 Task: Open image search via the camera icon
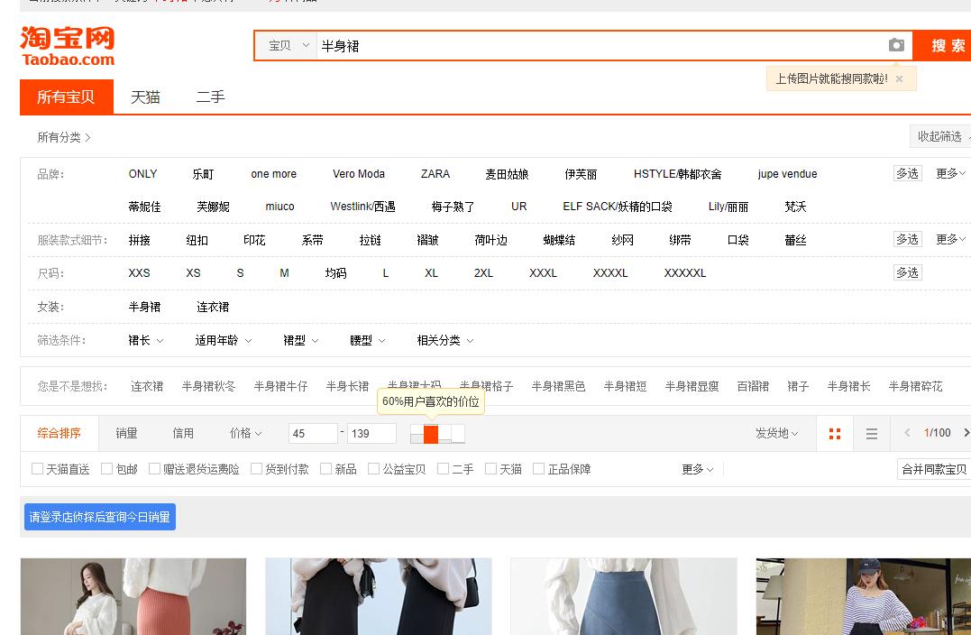897,44
